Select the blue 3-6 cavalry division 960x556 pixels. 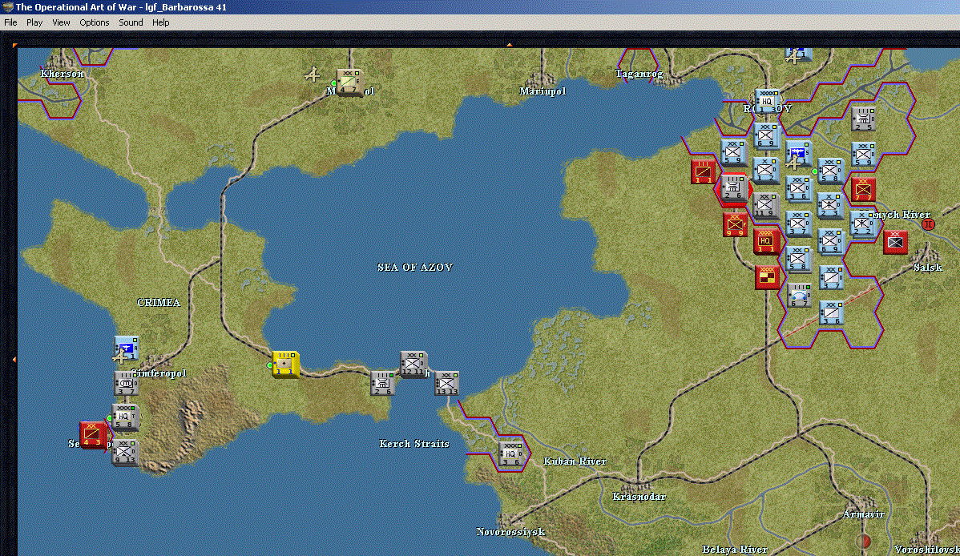[x=832, y=313]
